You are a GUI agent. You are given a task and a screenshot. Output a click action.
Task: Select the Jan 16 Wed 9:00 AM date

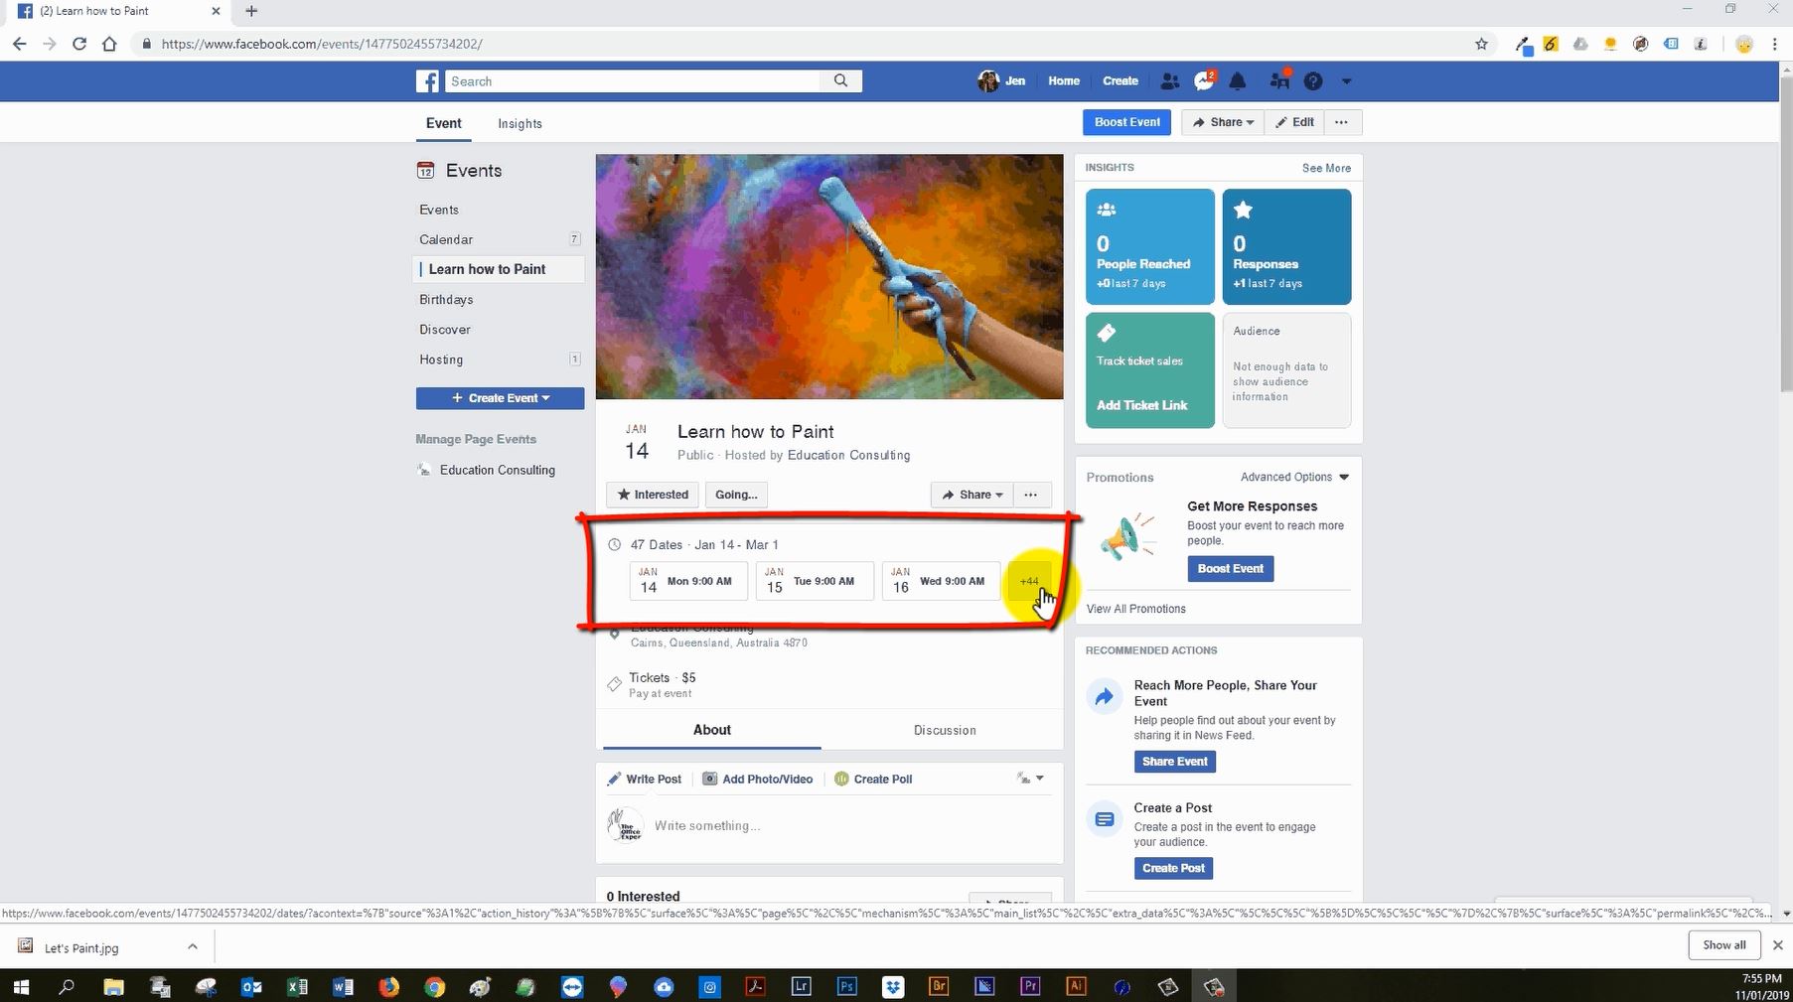pyautogui.click(x=941, y=582)
